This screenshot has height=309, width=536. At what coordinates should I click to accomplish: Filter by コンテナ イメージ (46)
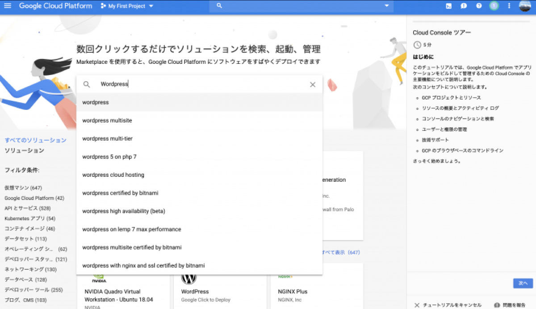click(30, 229)
